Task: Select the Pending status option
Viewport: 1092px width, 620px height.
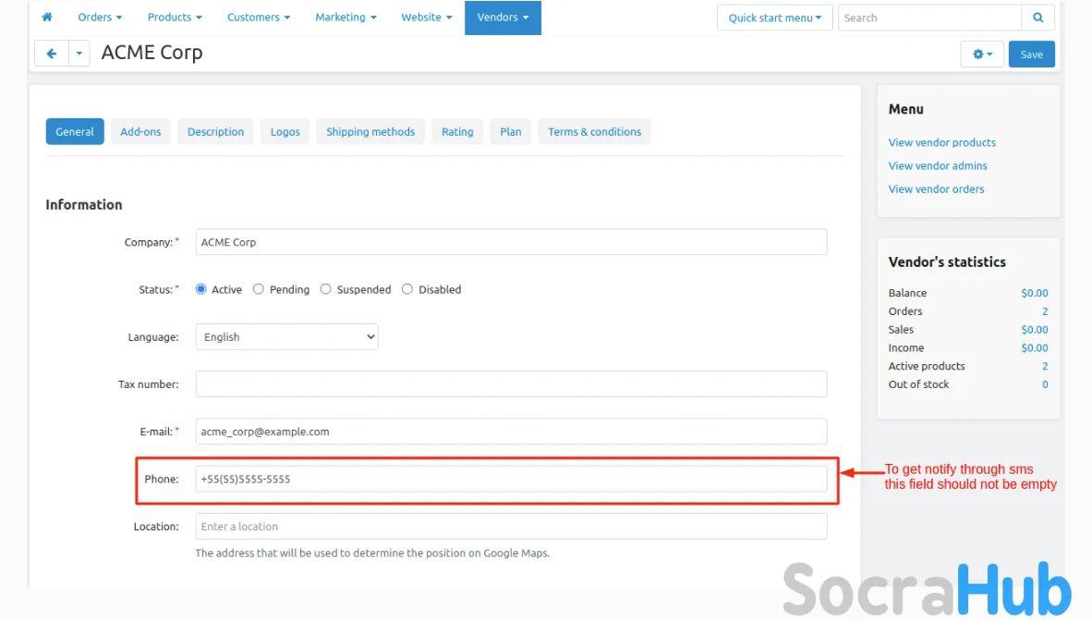Action: (259, 289)
